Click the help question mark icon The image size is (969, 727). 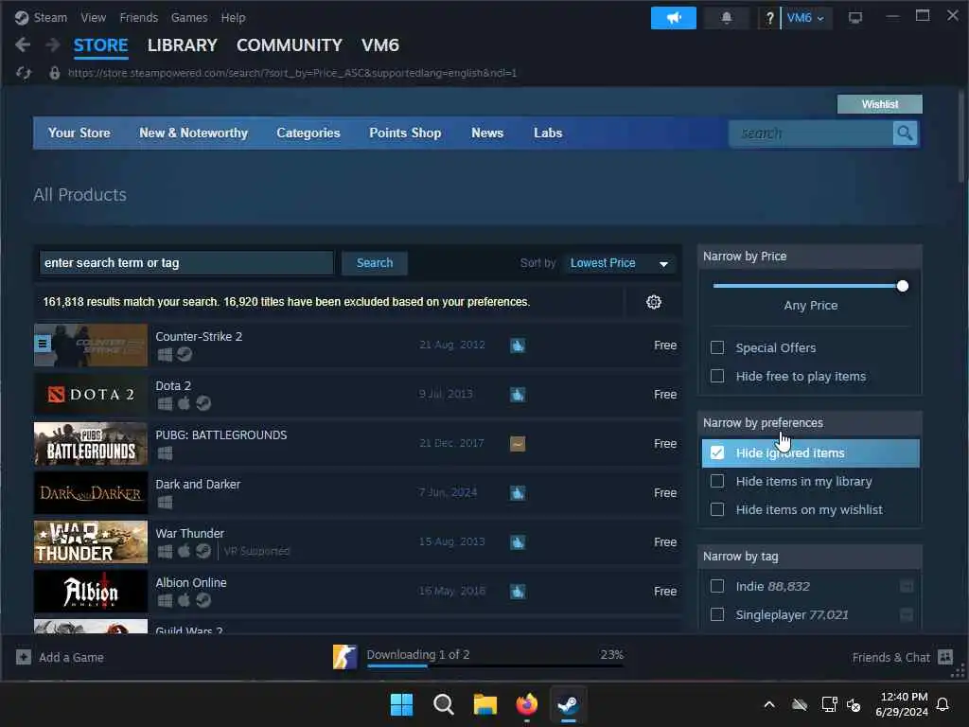769,18
